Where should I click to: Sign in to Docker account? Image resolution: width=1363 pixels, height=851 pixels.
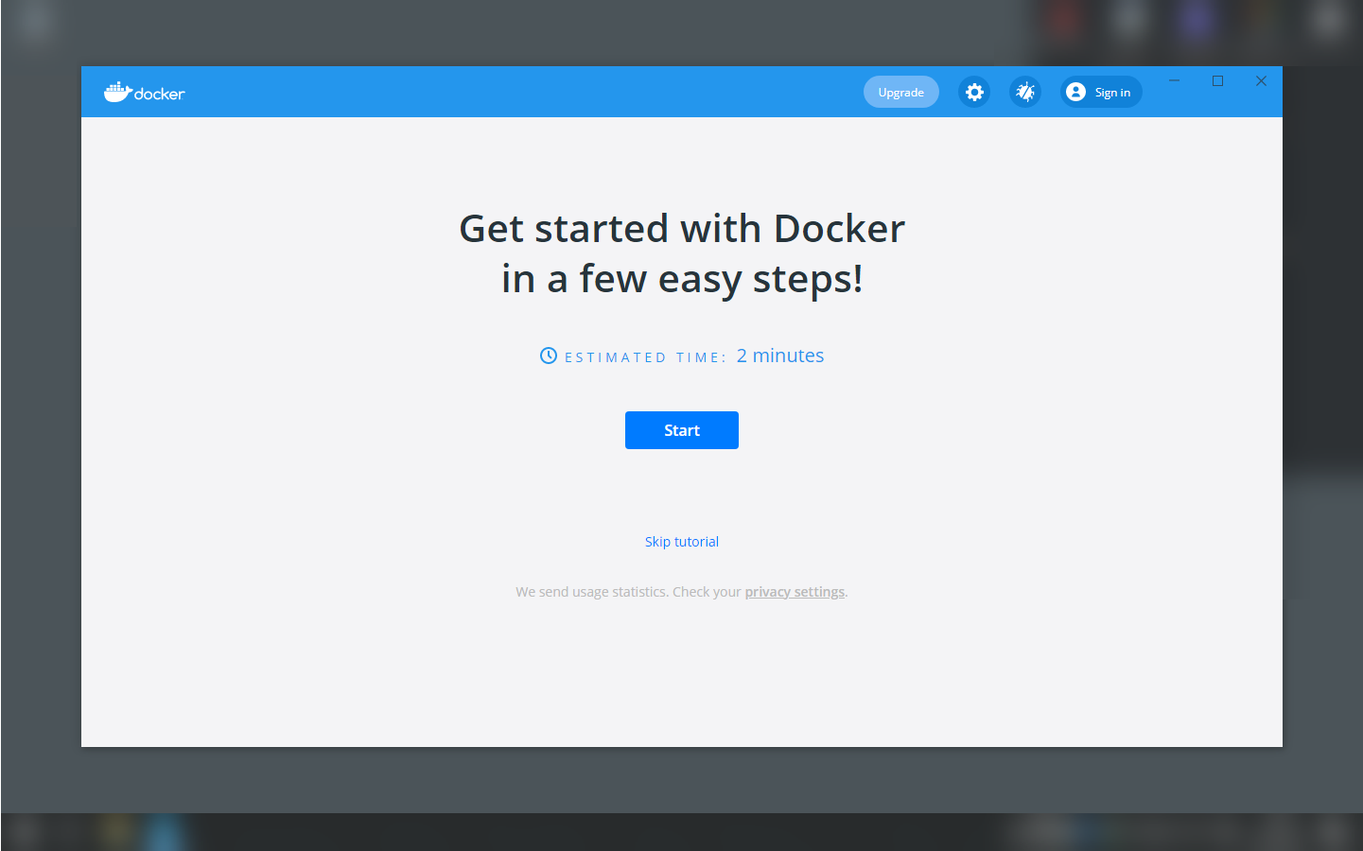tap(1101, 92)
